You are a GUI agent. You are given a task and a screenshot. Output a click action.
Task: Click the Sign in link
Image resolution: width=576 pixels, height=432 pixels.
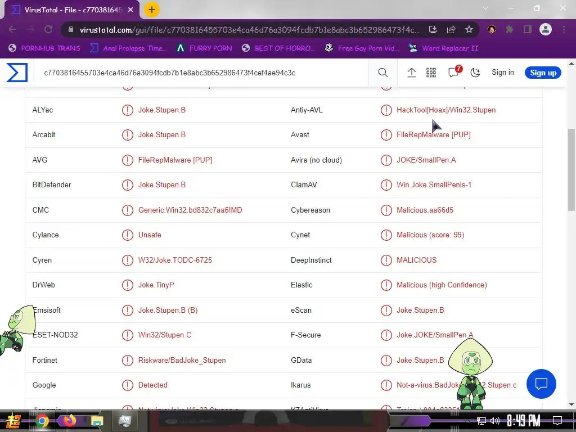[x=502, y=73]
